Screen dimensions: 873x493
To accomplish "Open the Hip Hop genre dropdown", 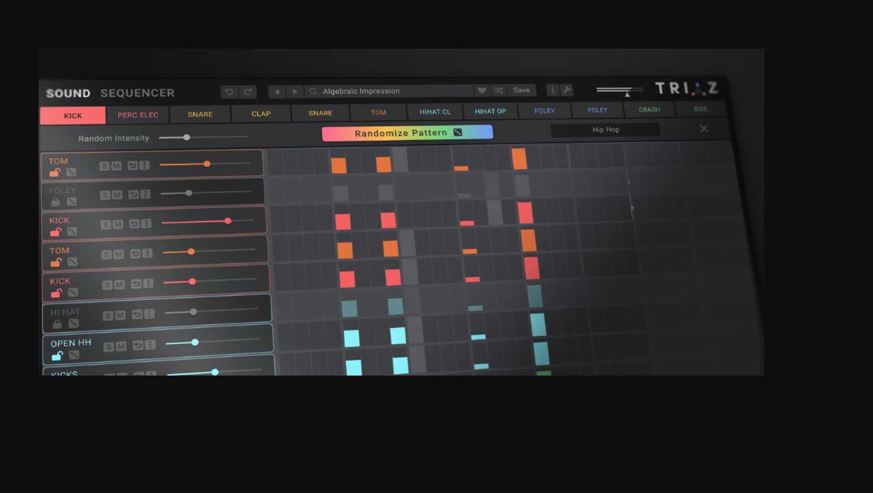I will tap(605, 129).
